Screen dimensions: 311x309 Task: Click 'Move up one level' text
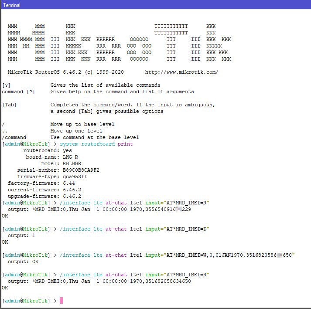[x=76, y=131]
